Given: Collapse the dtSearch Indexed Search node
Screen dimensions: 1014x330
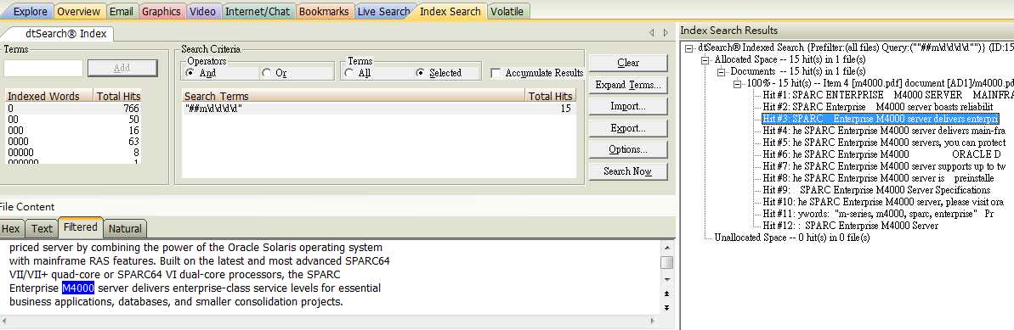Looking at the screenshot, I should click(x=689, y=48).
